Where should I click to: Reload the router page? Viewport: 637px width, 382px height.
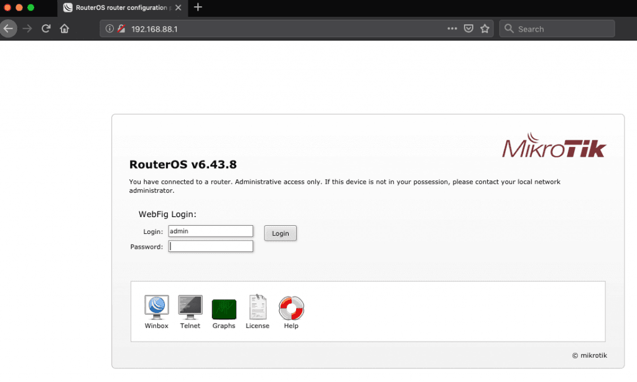point(46,29)
